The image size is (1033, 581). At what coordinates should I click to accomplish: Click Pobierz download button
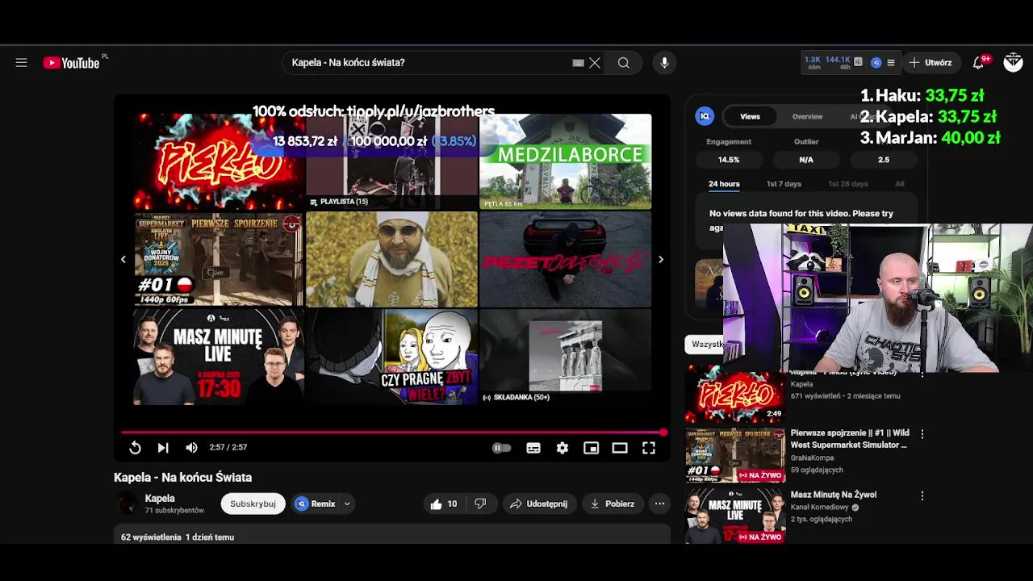coord(612,504)
